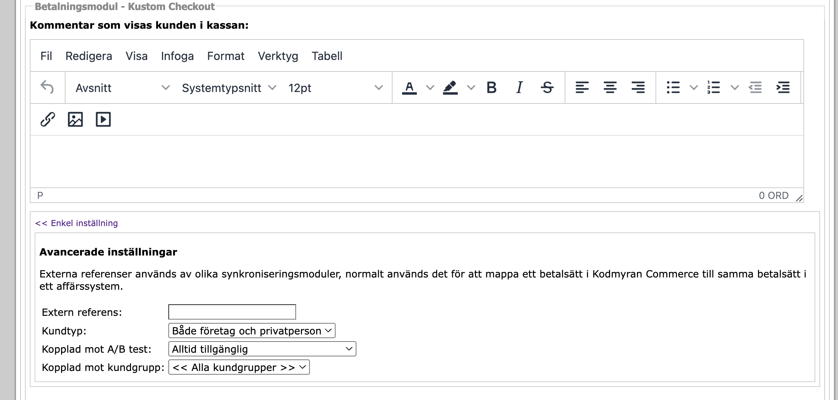Insert an image into the editor
838x400 pixels.
pyautogui.click(x=75, y=120)
